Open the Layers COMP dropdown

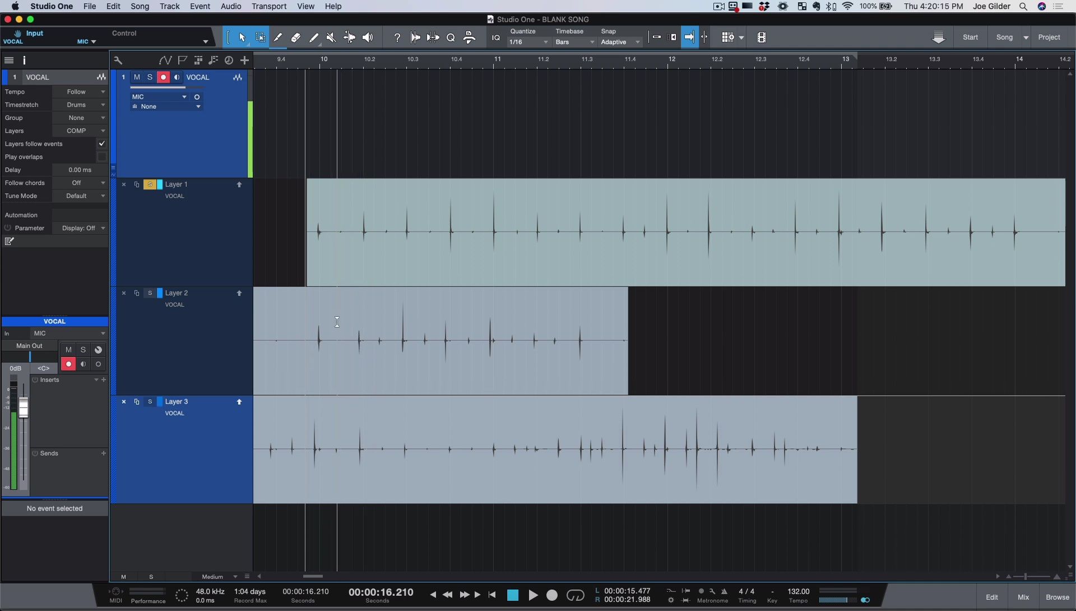click(80, 131)
